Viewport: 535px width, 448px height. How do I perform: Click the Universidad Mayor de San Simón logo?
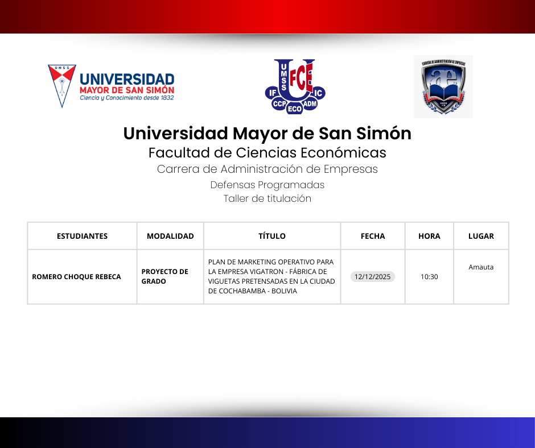click(x=112, y=86)
